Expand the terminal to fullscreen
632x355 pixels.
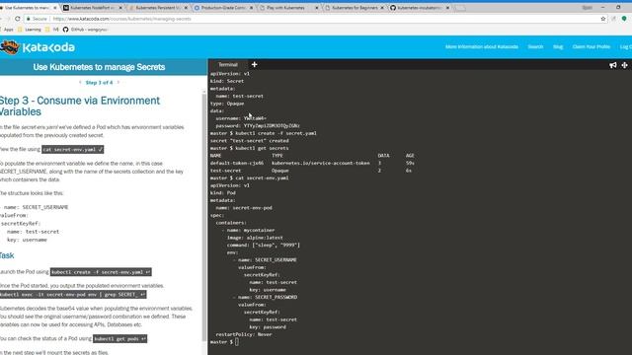click(624, 65)
